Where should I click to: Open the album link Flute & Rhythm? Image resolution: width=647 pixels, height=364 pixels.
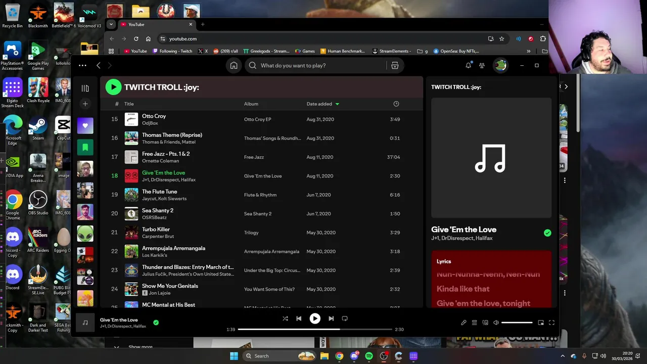coord(260,195)
